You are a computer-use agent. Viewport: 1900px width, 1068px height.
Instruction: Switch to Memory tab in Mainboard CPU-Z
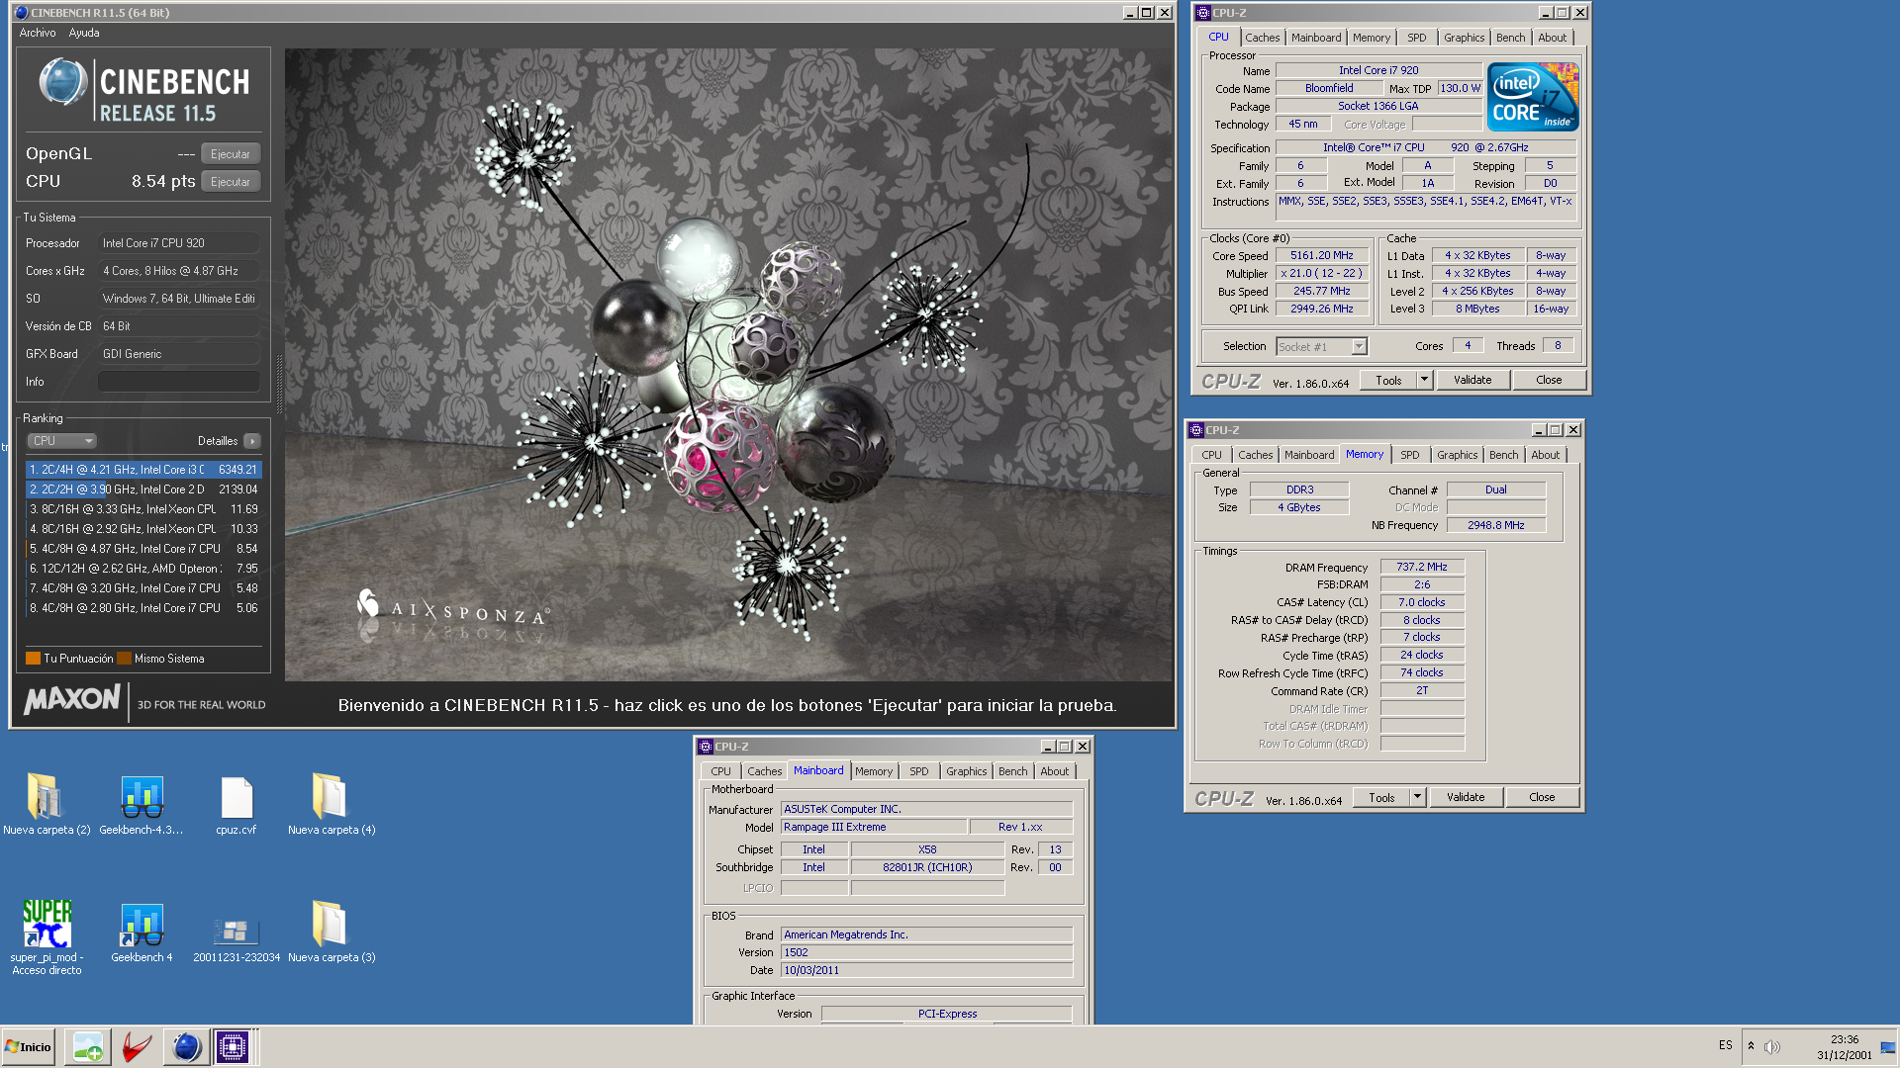click(873, 771)
